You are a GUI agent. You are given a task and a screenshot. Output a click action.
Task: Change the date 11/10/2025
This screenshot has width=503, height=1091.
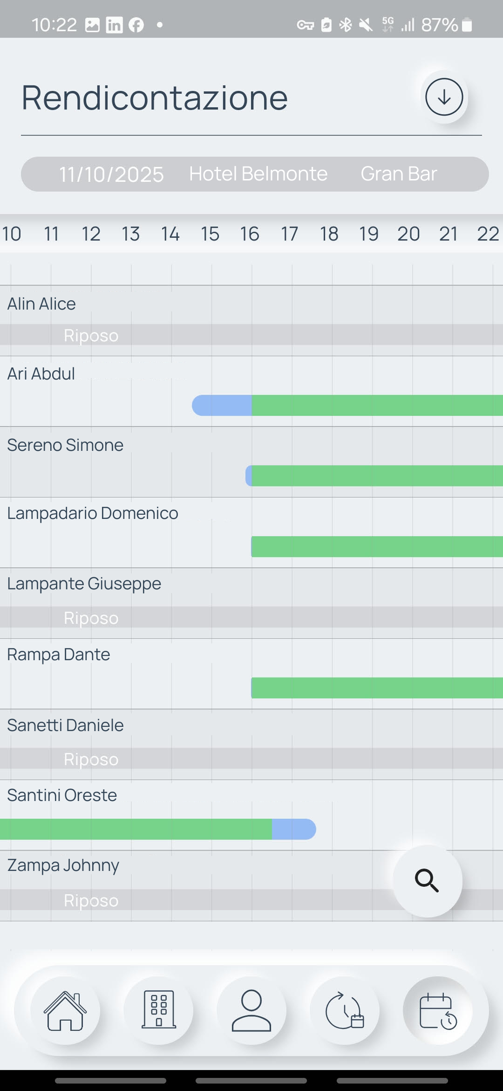[111, 174]
